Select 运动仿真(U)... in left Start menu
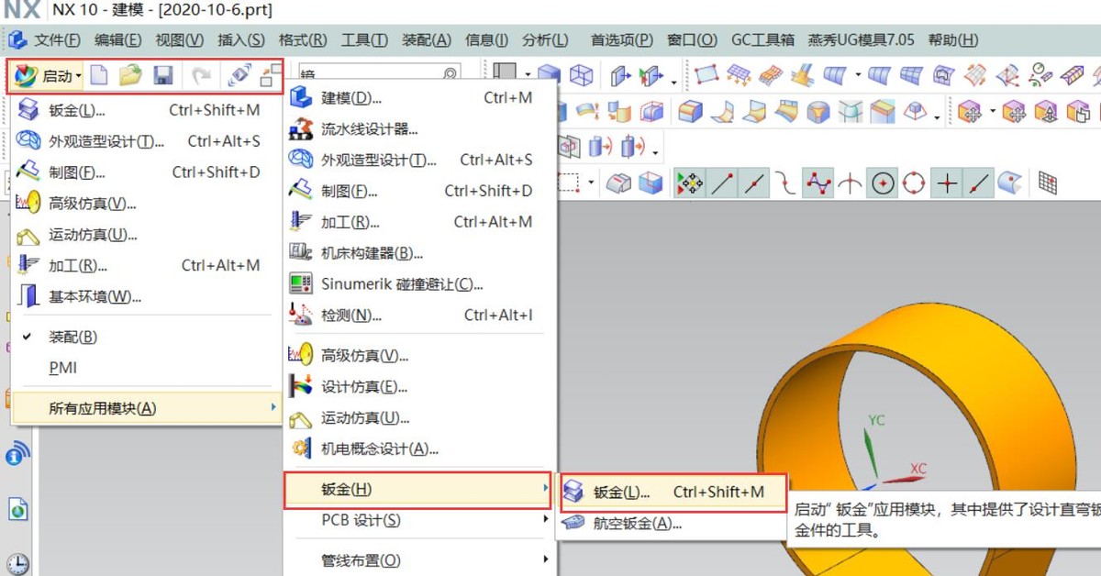 pyautogui.click(x=146, y=234)
